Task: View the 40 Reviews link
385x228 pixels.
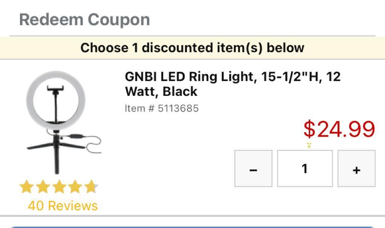Action: click(x=63, y=205)
